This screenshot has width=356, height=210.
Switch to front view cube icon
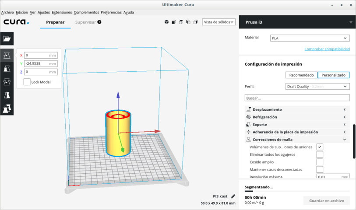click(174, 22)
